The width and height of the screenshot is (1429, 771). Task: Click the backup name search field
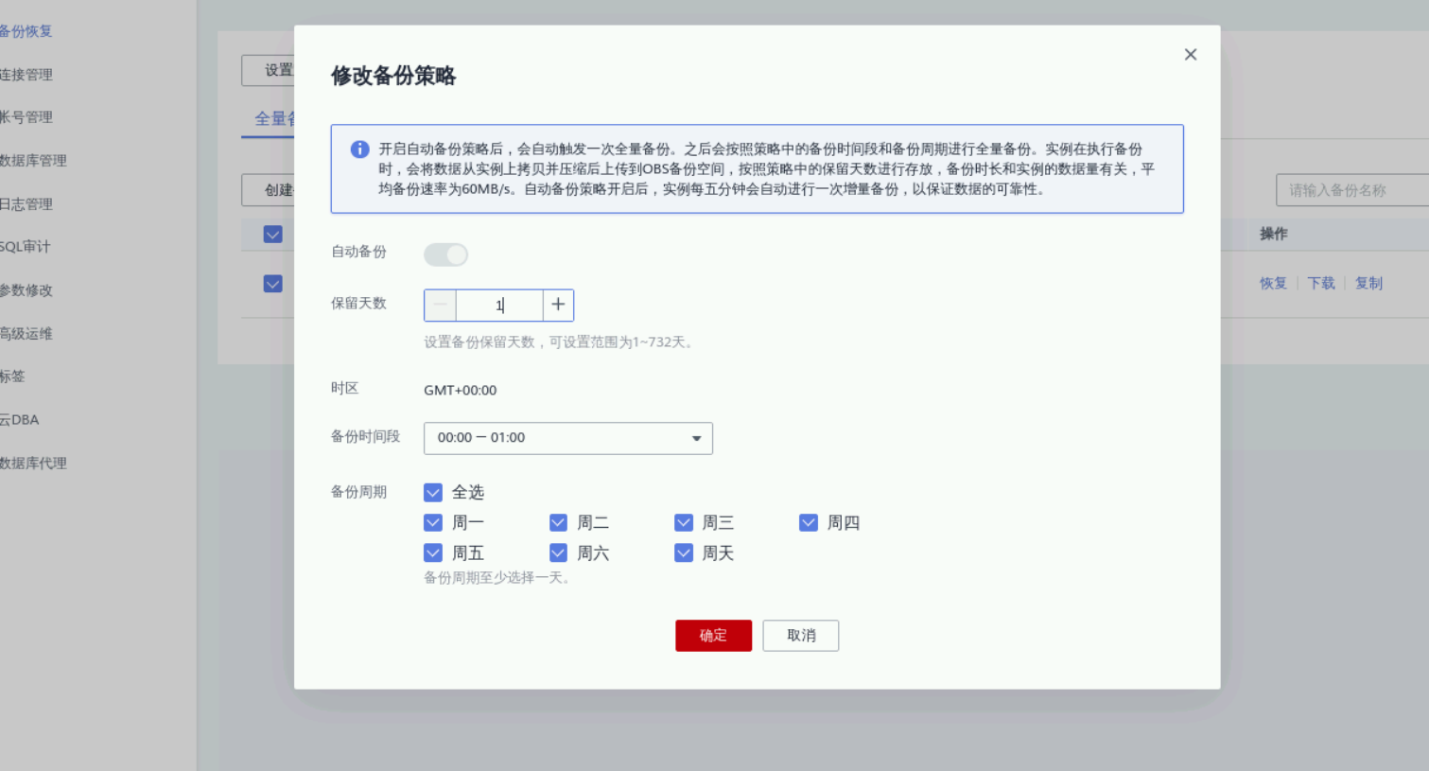click(1352, 190)
